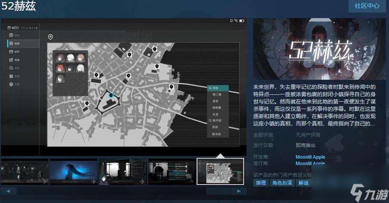Click the calendar icon beside WED
Screen dimensions: 389x203
coord(9,28)
